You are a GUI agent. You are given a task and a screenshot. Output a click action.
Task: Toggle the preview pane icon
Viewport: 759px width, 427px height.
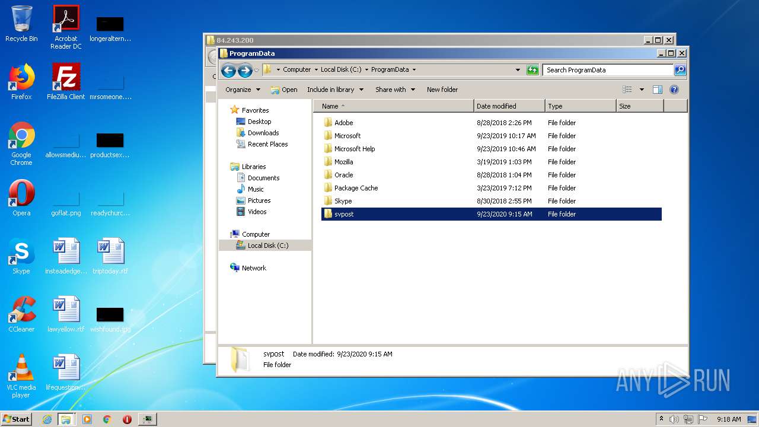point(657,90)
